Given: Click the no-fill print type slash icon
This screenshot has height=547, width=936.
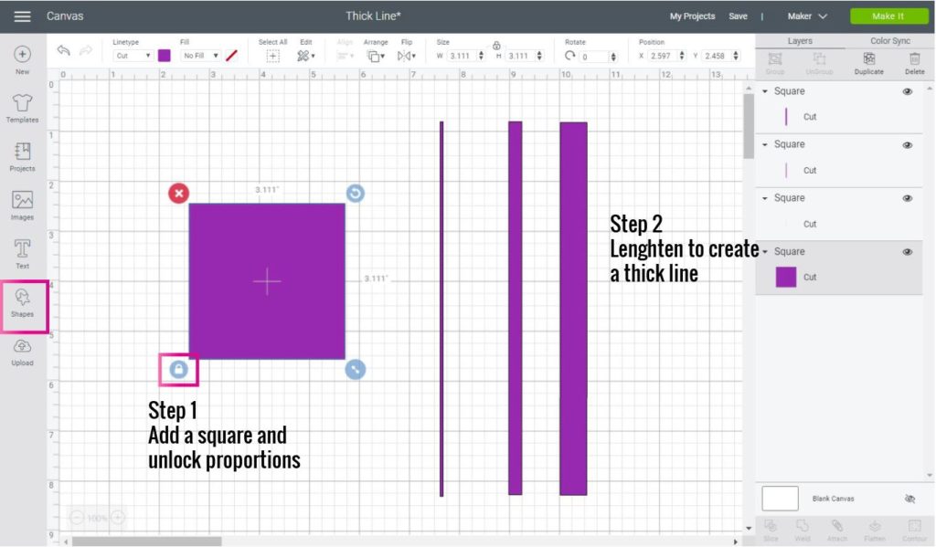Looking at the screenshot, I should 231,56.
